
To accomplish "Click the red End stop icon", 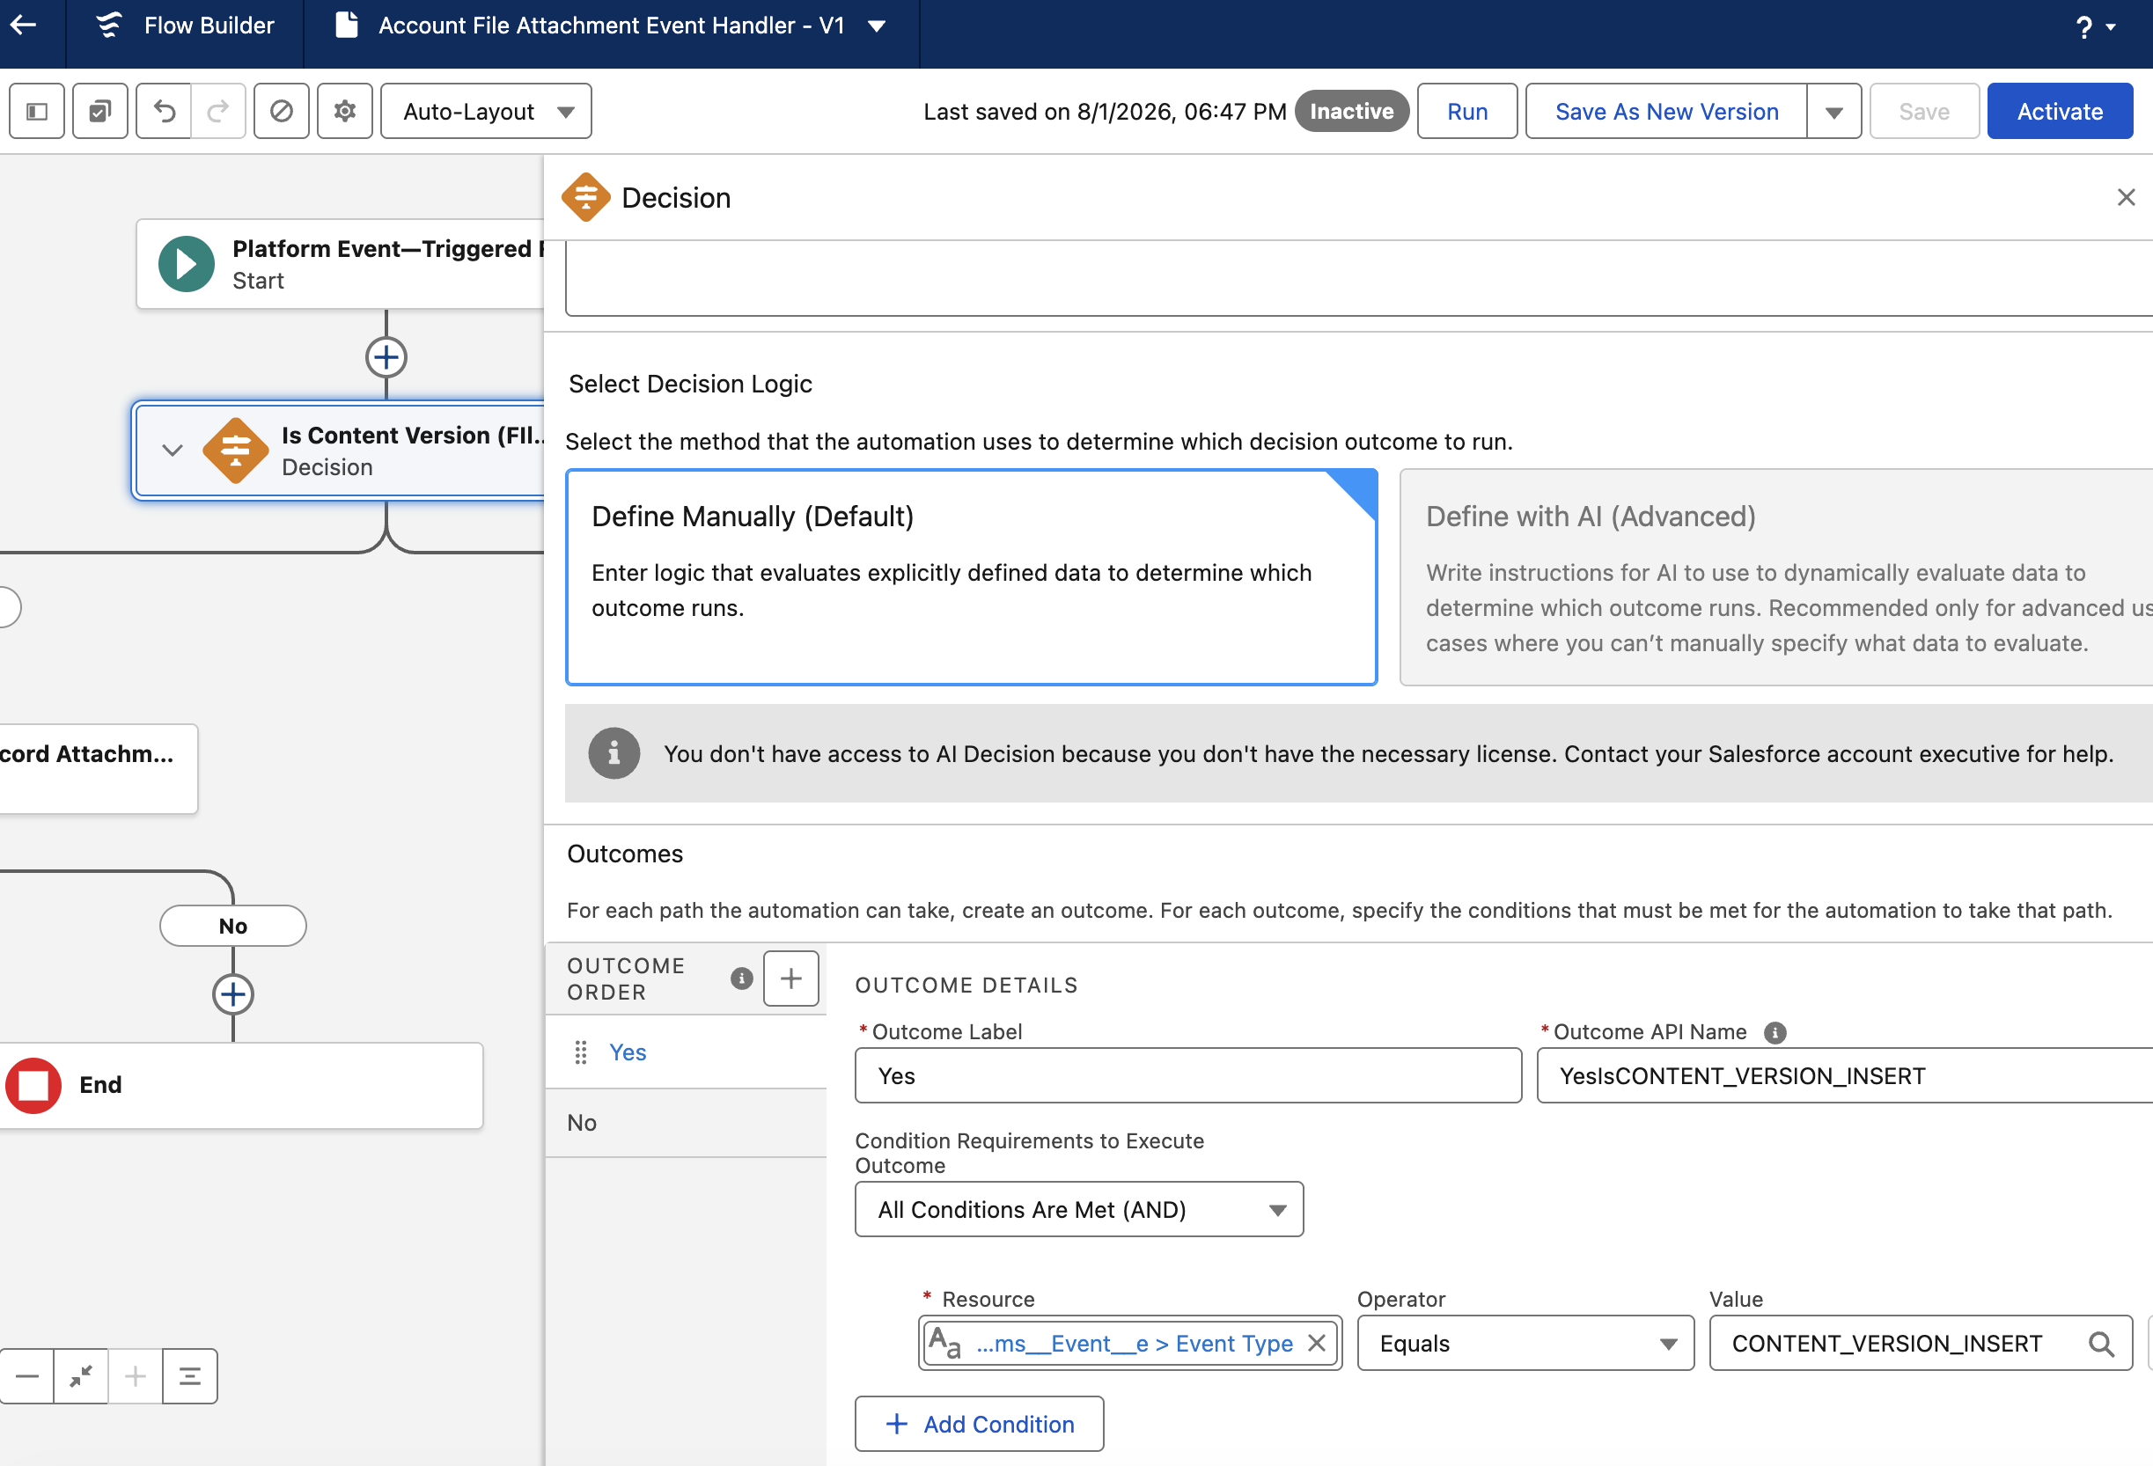I will [33, 1085].
